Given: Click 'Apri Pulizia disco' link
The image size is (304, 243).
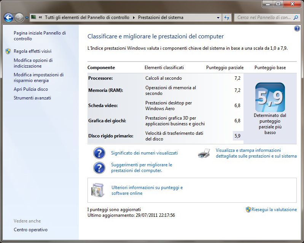Looking at the screenshot, I should (31, 89).
